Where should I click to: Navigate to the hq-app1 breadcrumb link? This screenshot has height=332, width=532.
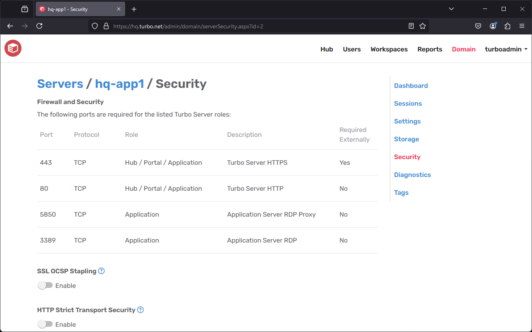point(120,84)
